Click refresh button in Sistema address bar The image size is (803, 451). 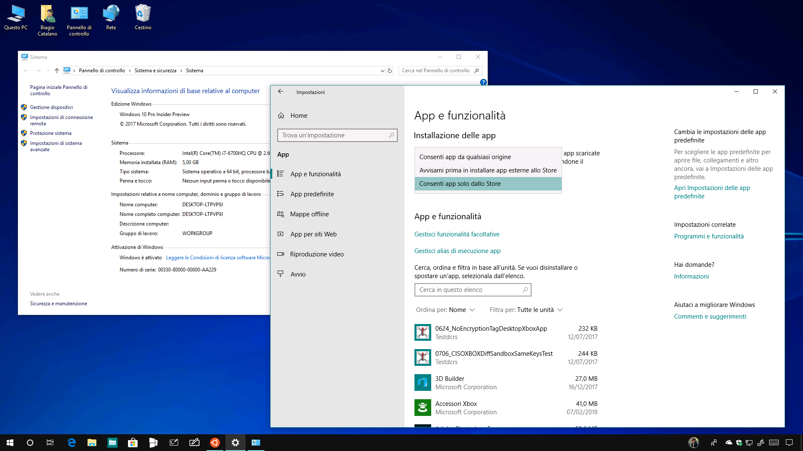point(390,71)
